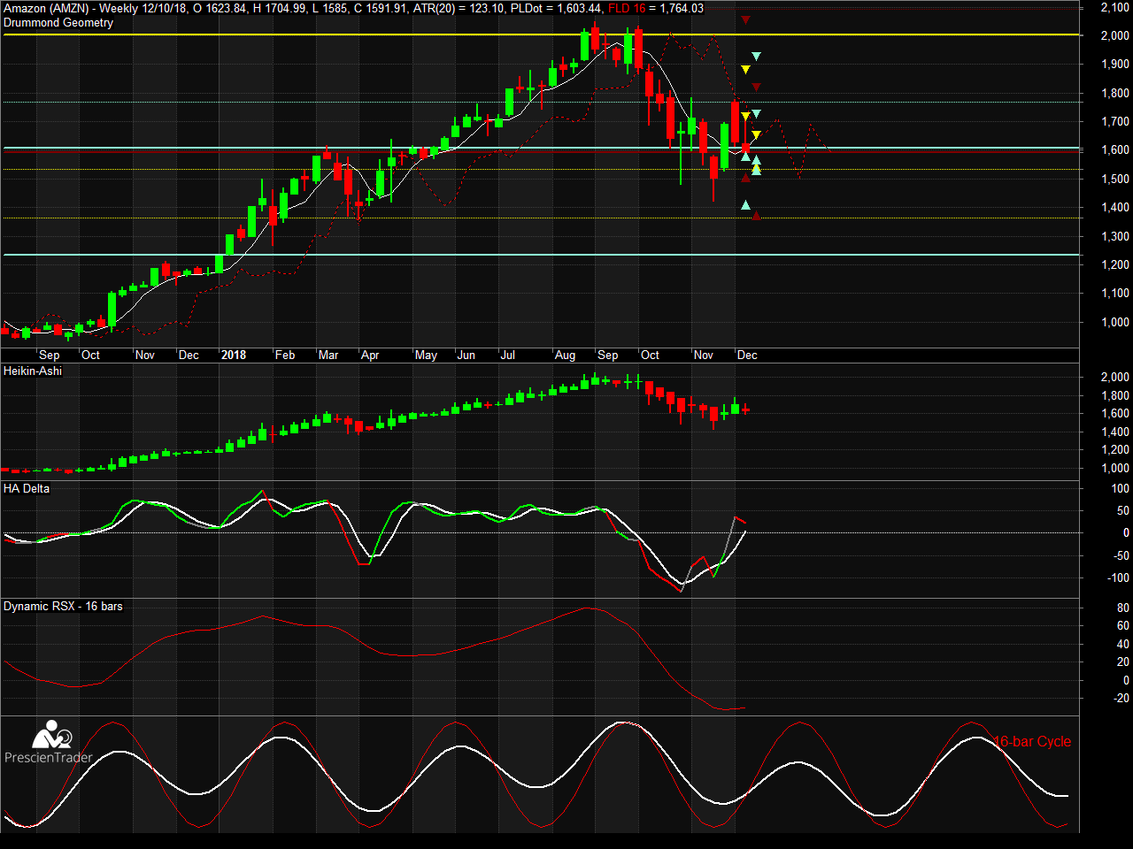
Task: Select the "Heikin-Ashi" panel label
Action: click(33, 371)
